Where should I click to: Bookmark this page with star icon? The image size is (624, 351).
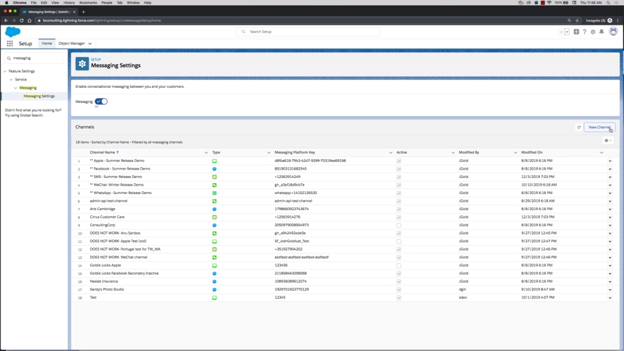tap(577, 20)
